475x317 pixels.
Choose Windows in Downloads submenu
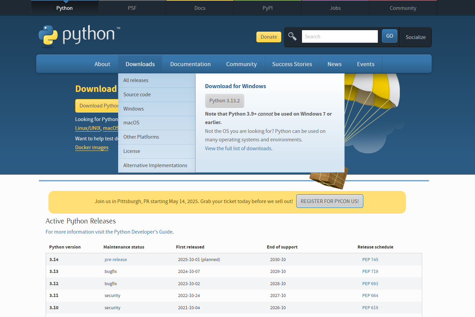157,109
